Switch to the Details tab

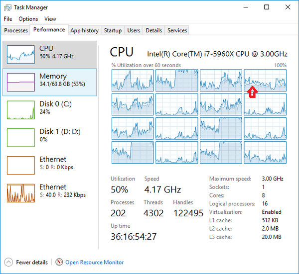click(153, 30)
